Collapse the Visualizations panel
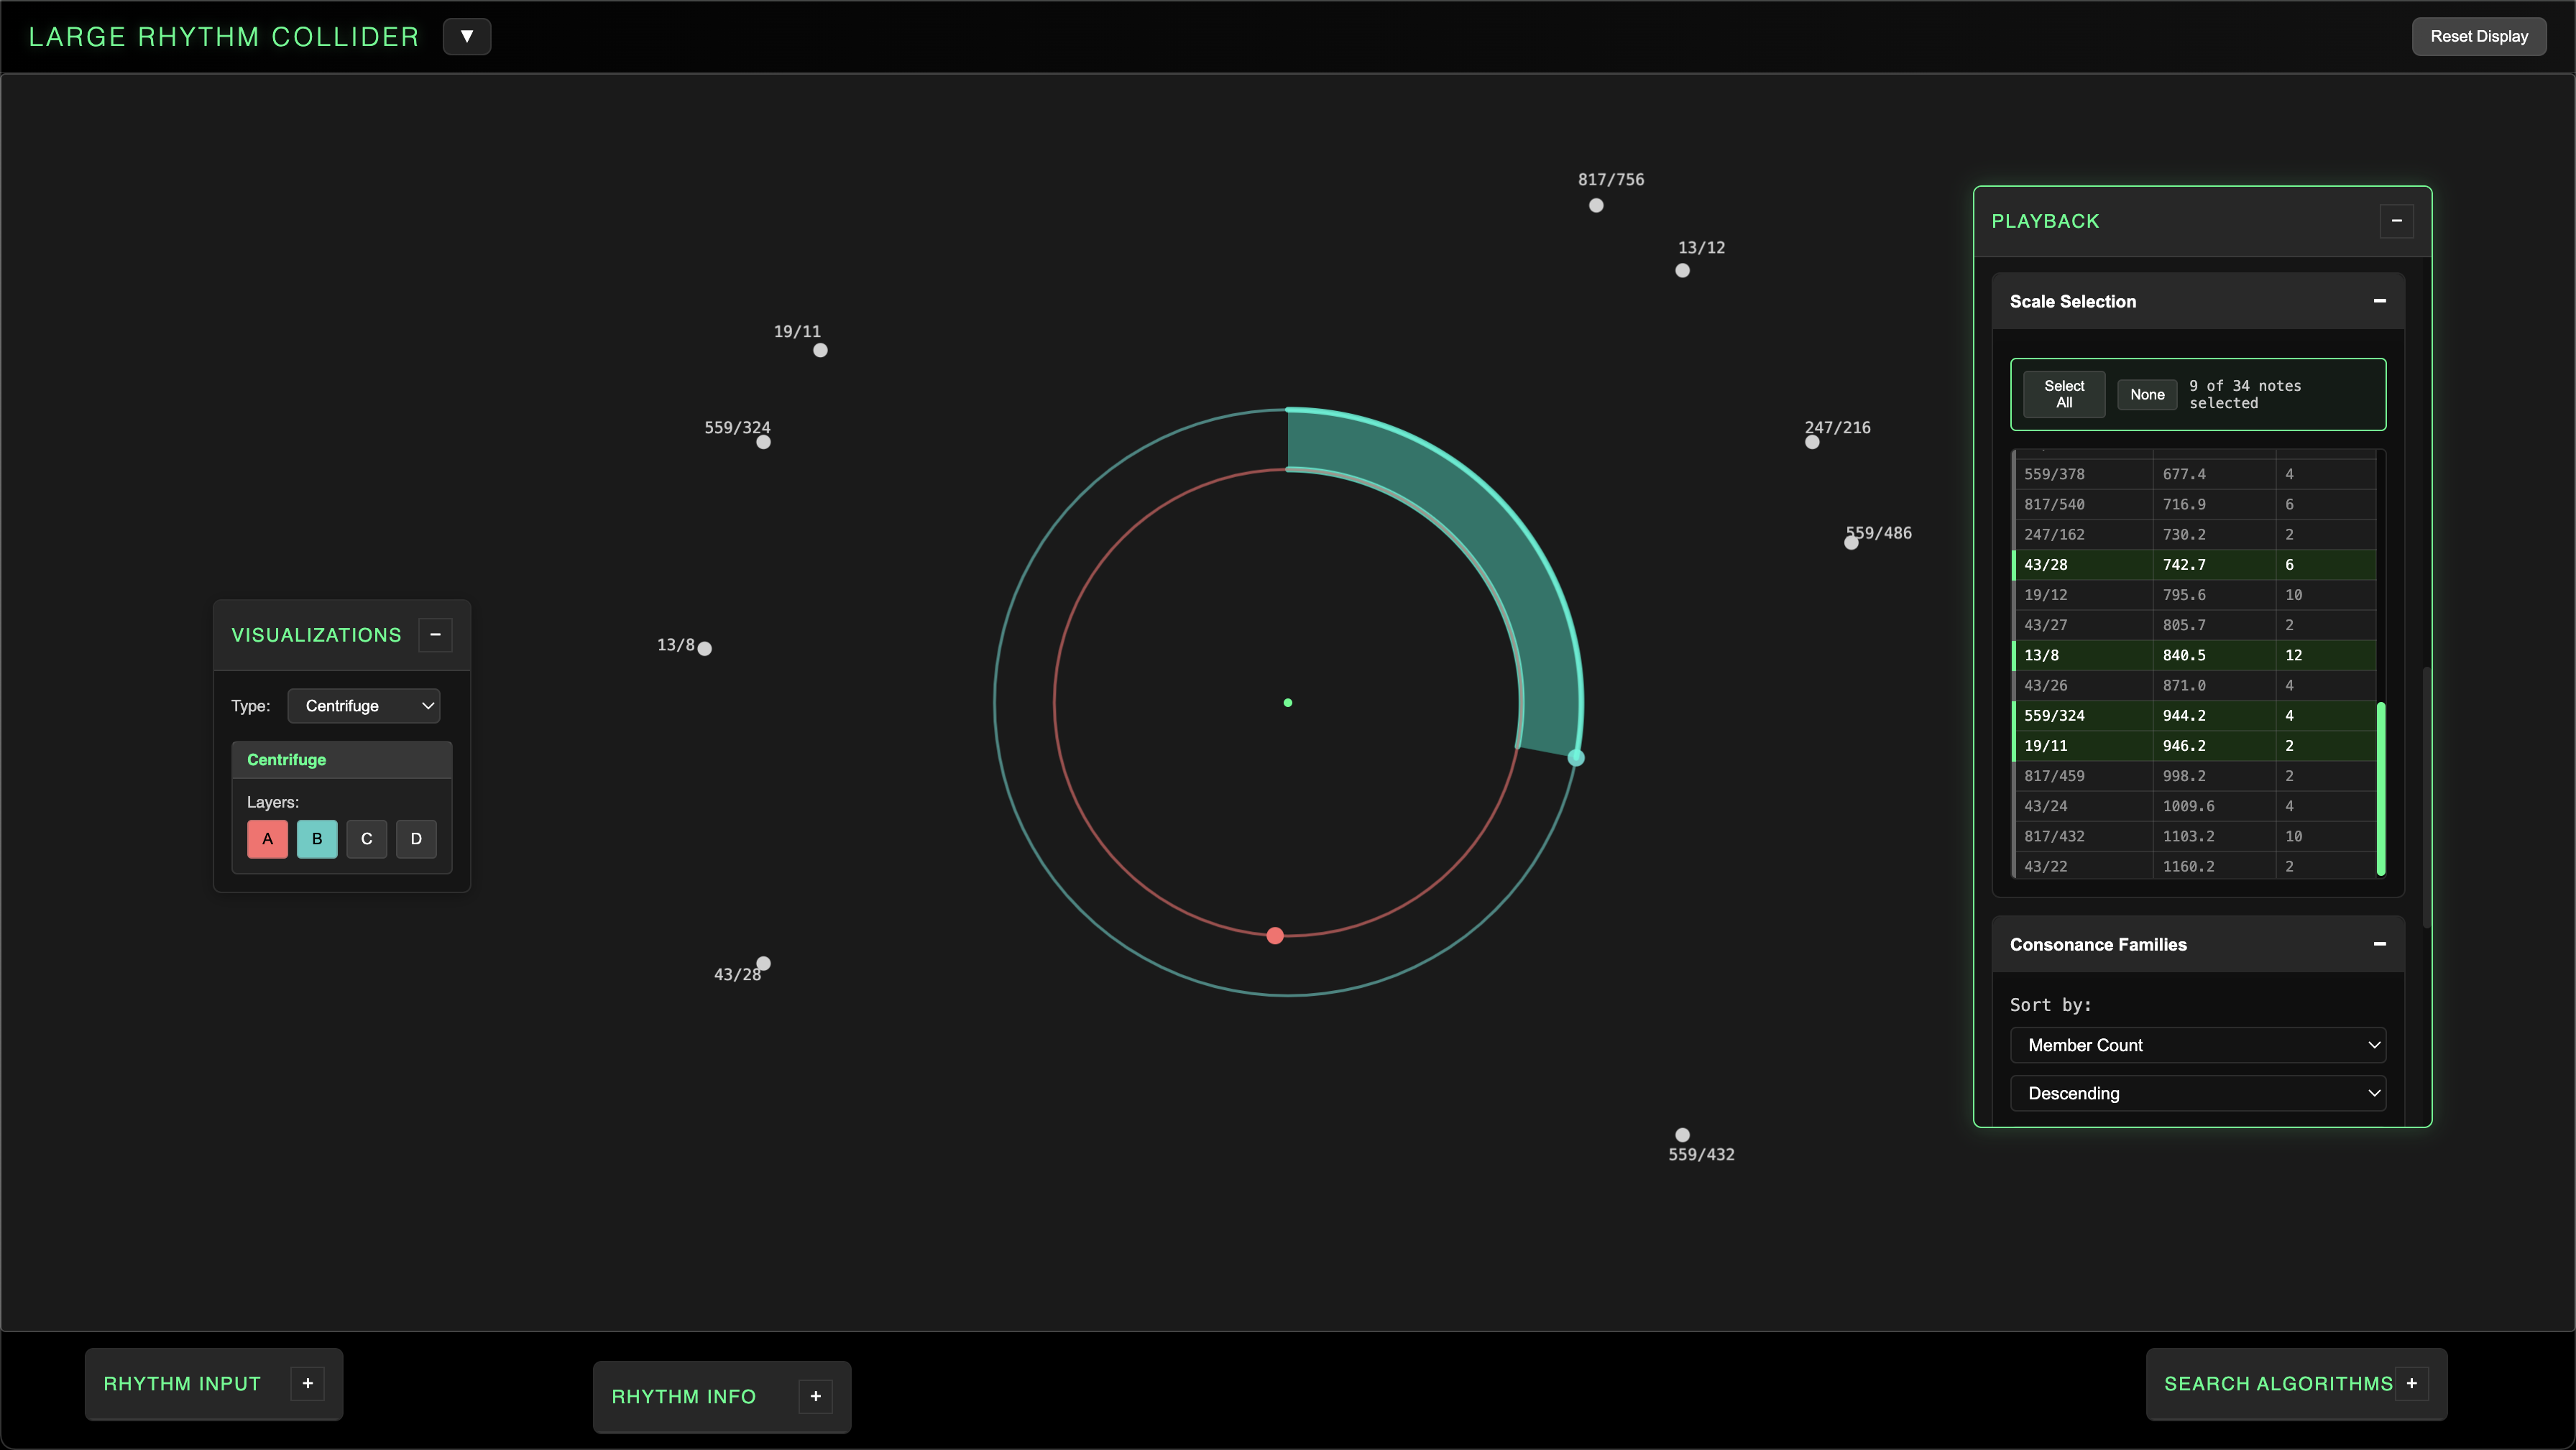Screen dimensions: 2576x1450 tap(435, 634)
